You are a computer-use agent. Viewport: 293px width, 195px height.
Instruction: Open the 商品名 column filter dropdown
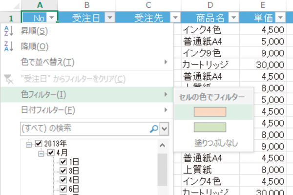click(x=233, y=18)
